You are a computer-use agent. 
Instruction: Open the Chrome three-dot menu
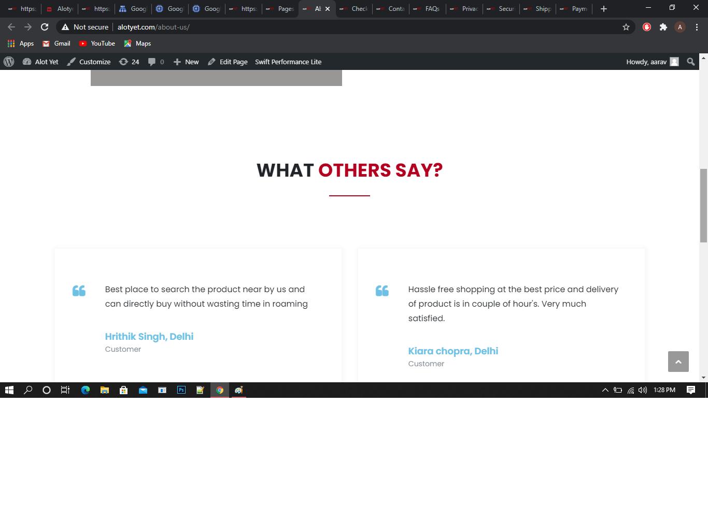click(x=697, y=27)
